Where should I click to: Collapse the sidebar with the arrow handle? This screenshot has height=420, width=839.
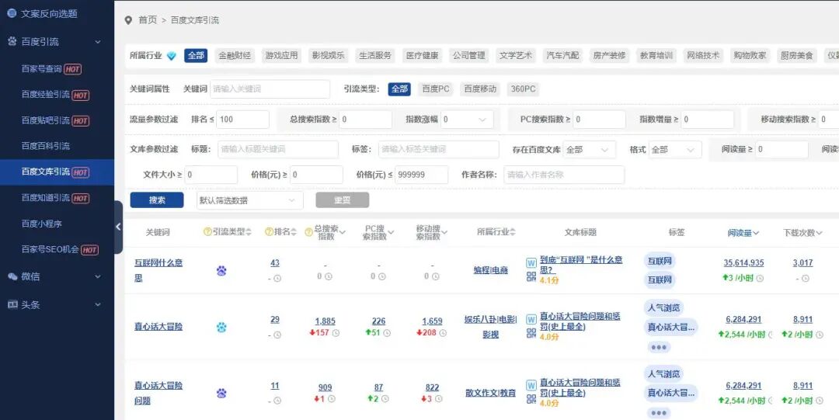118,227
